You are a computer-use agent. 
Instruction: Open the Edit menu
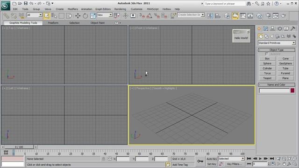15,9
